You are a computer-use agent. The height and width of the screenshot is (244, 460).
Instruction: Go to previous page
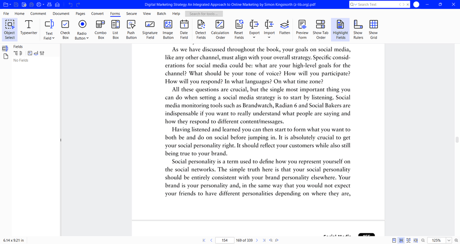point(211,240)
